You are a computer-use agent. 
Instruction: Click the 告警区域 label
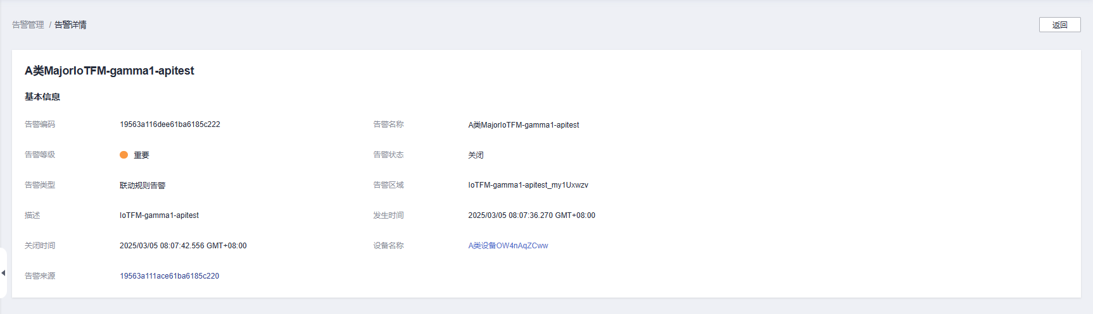pyautogui.click(x=388, y=185)
